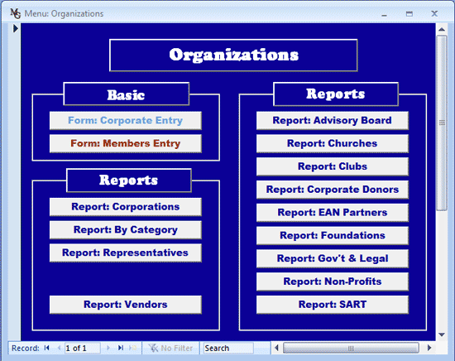
Task: Click the Organizations heading
Action: coord(233,55)
